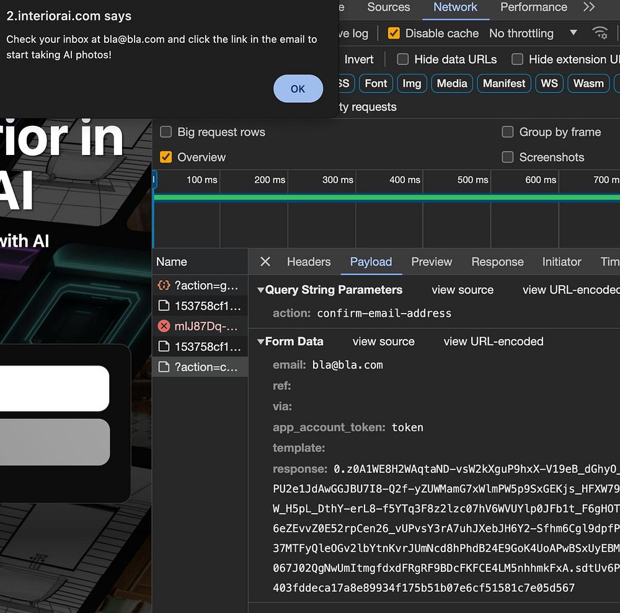Uncheck the Overview option
620x613 pixels.
pos(166,157)
